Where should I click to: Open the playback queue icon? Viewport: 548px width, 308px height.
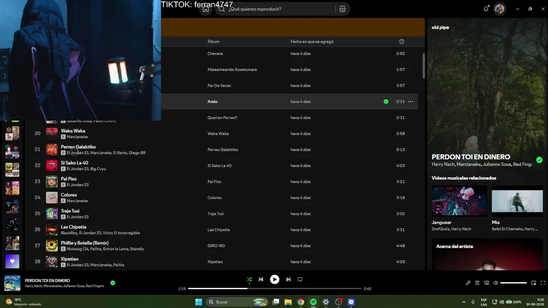click(x=477, y=283)
